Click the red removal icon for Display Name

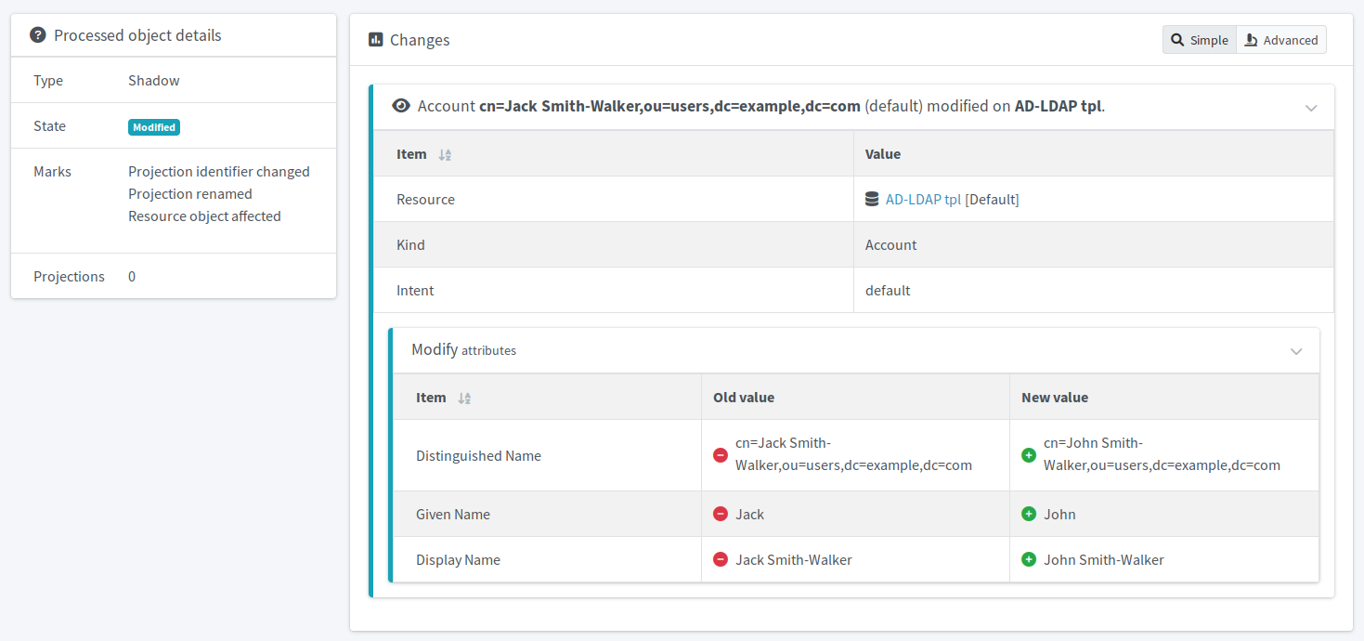point(721,559)
